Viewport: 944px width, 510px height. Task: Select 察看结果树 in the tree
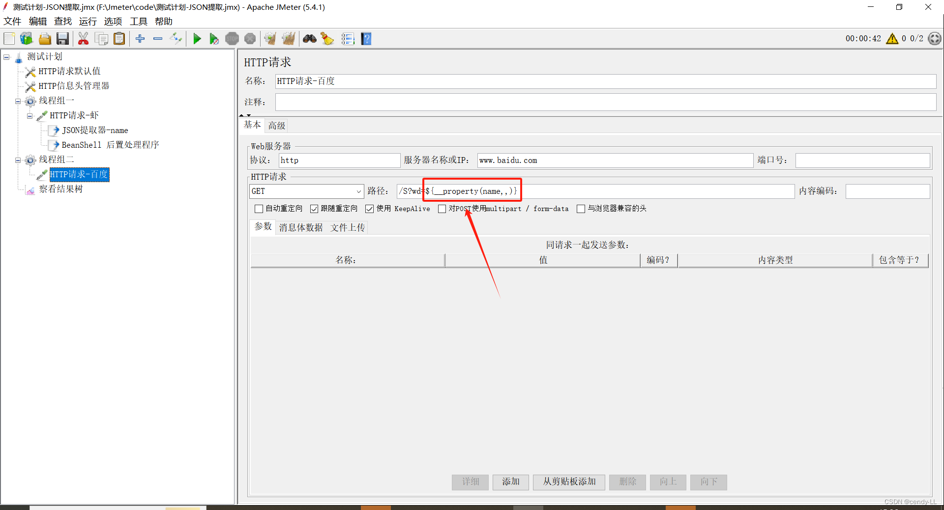click(61, 189)
